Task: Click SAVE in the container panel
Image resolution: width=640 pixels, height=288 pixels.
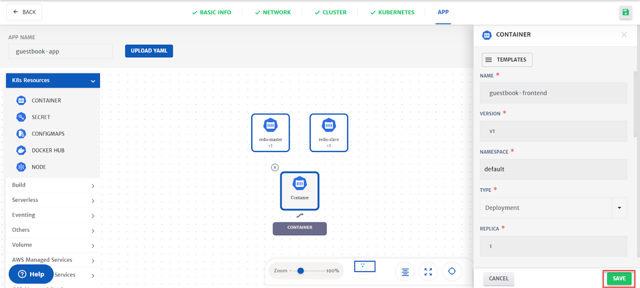Action: click(x=619, y=279)
